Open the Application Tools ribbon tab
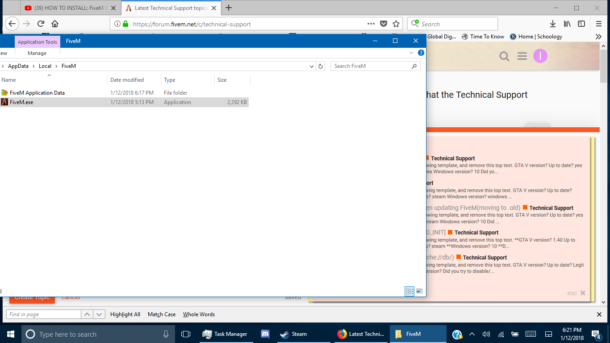The width and height of the screenshot is (610, 343). (x=38, y=42)
